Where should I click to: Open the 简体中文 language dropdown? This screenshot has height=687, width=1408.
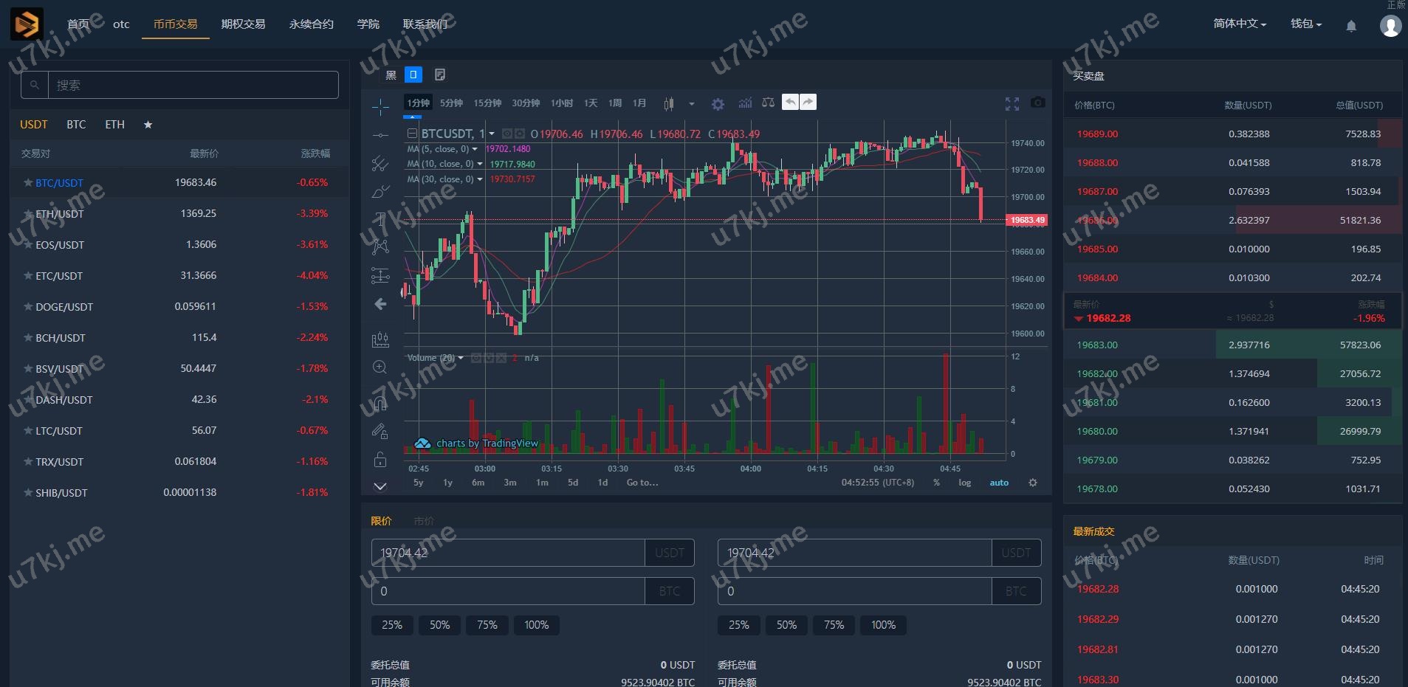point(1239,24)
